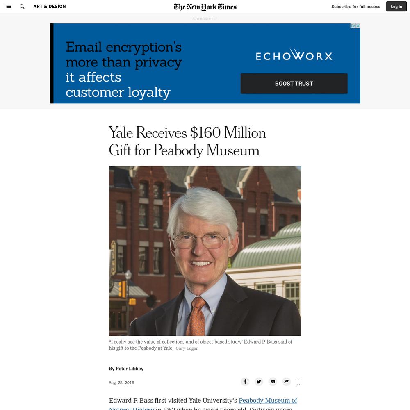410x410 pixels.
Task: Click the search magnifier icon
Action: pyautogui.click(x=22, y=7)
